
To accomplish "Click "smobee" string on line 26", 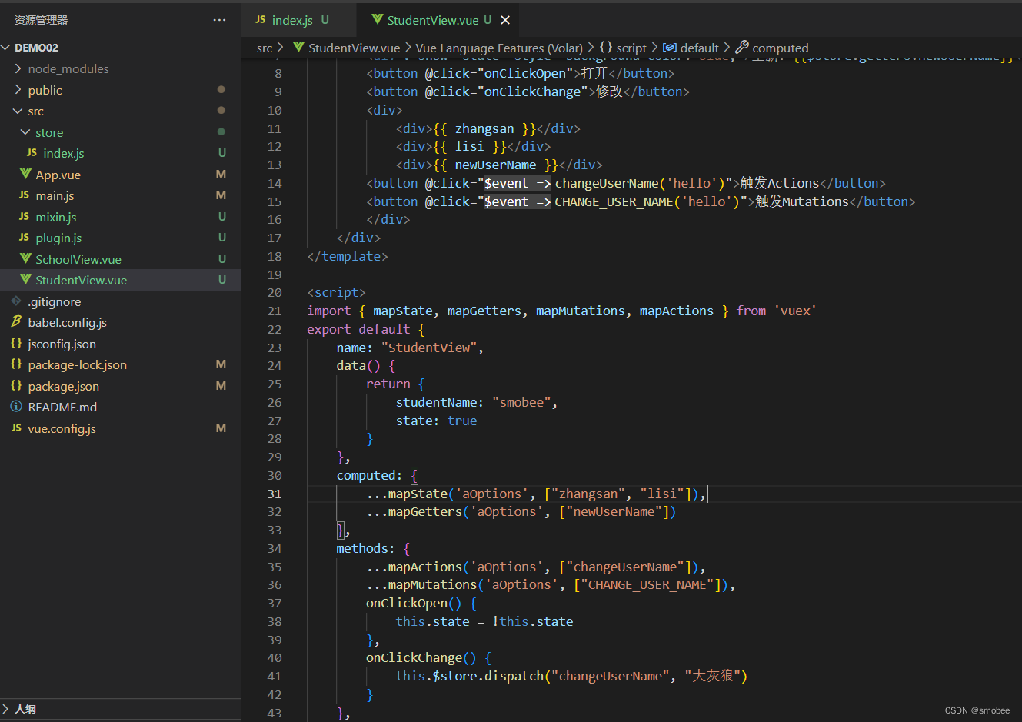I will [521, 402].
